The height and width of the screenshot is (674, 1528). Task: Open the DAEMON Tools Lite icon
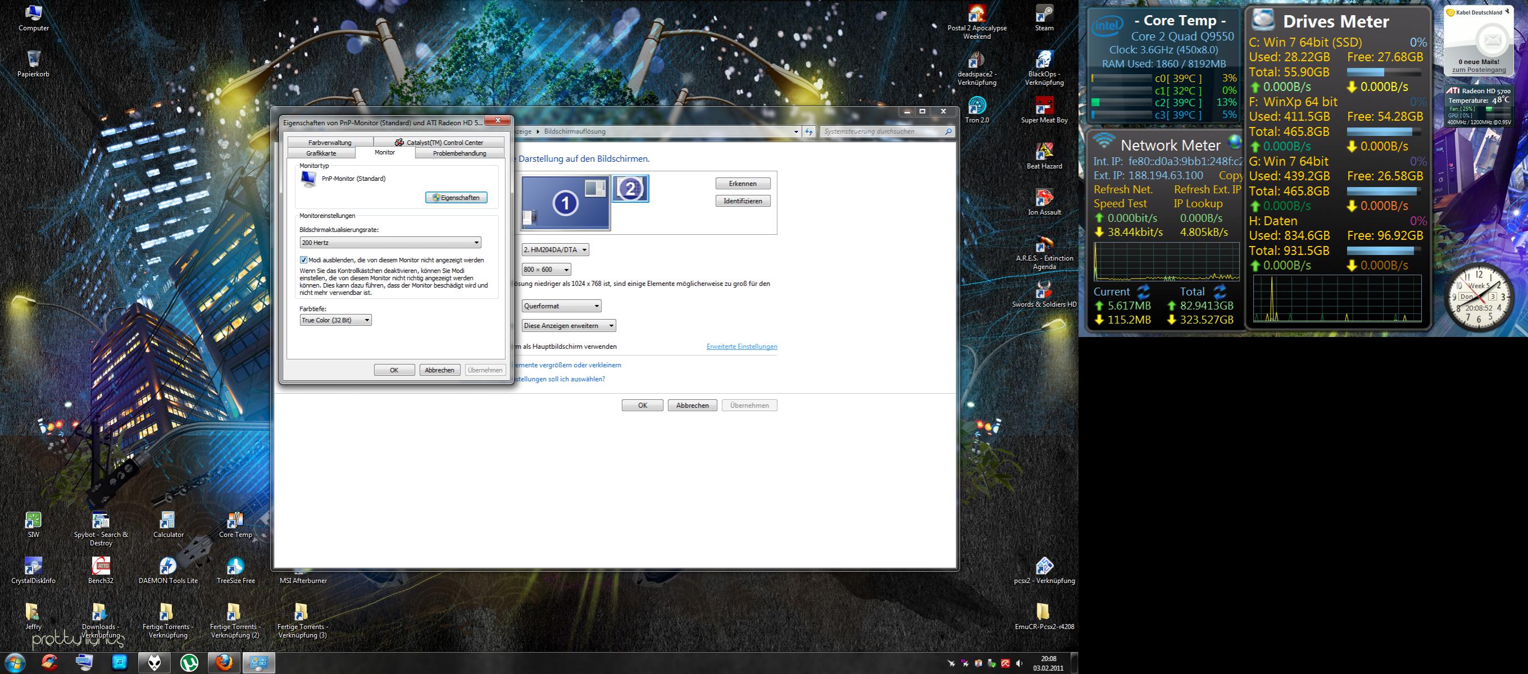[168, 567]
